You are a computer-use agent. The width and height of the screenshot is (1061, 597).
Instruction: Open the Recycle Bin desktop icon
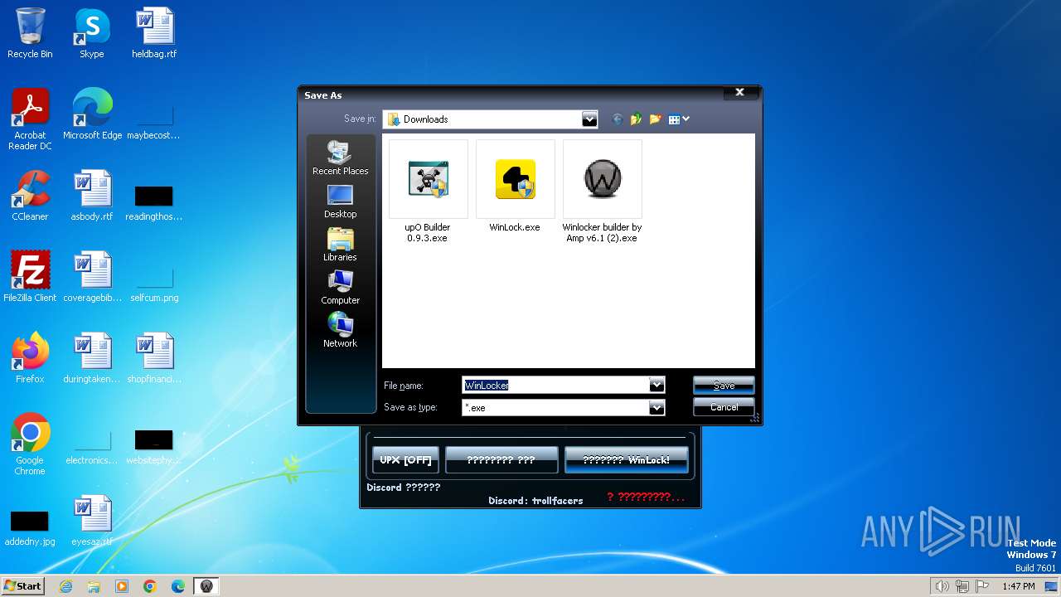(x=30, y=33)
